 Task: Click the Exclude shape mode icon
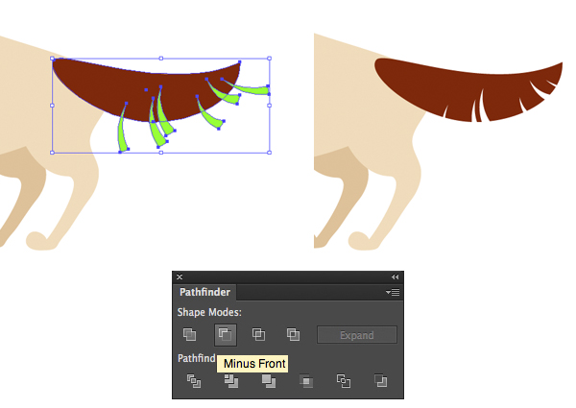pos(293,335)
